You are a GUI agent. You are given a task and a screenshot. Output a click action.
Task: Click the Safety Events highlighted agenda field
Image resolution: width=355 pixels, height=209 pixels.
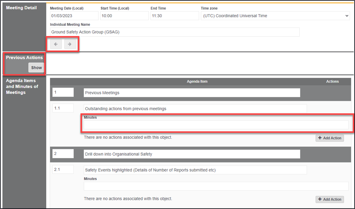tap(195, 170)
